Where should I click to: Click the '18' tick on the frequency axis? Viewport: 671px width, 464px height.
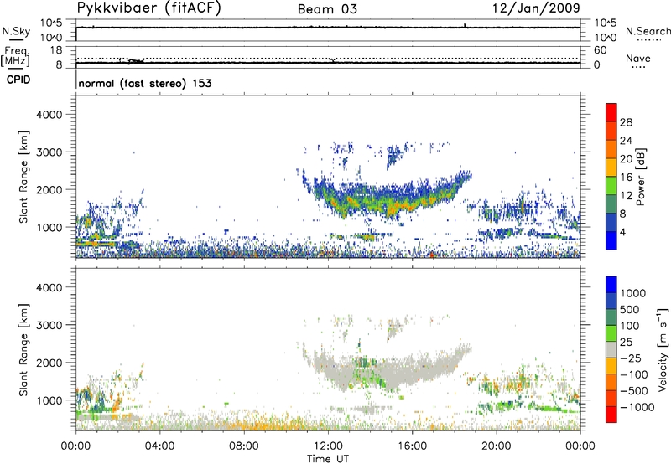[x=56, y=50]
